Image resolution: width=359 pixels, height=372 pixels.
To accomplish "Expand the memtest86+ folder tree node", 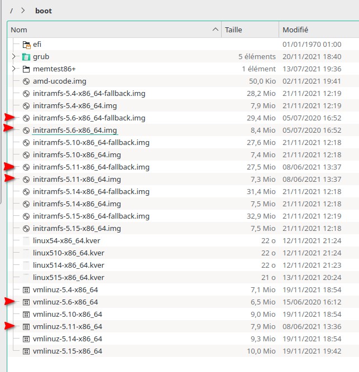I will click(14, 69).
